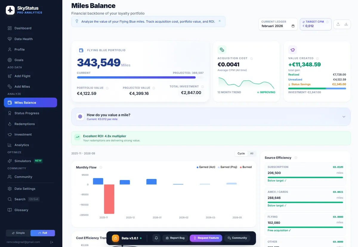Open Simulators from the sidebar icon
The height and width of the screenshot is (247, 358).
pyautogui.click(x=9, y=161)
